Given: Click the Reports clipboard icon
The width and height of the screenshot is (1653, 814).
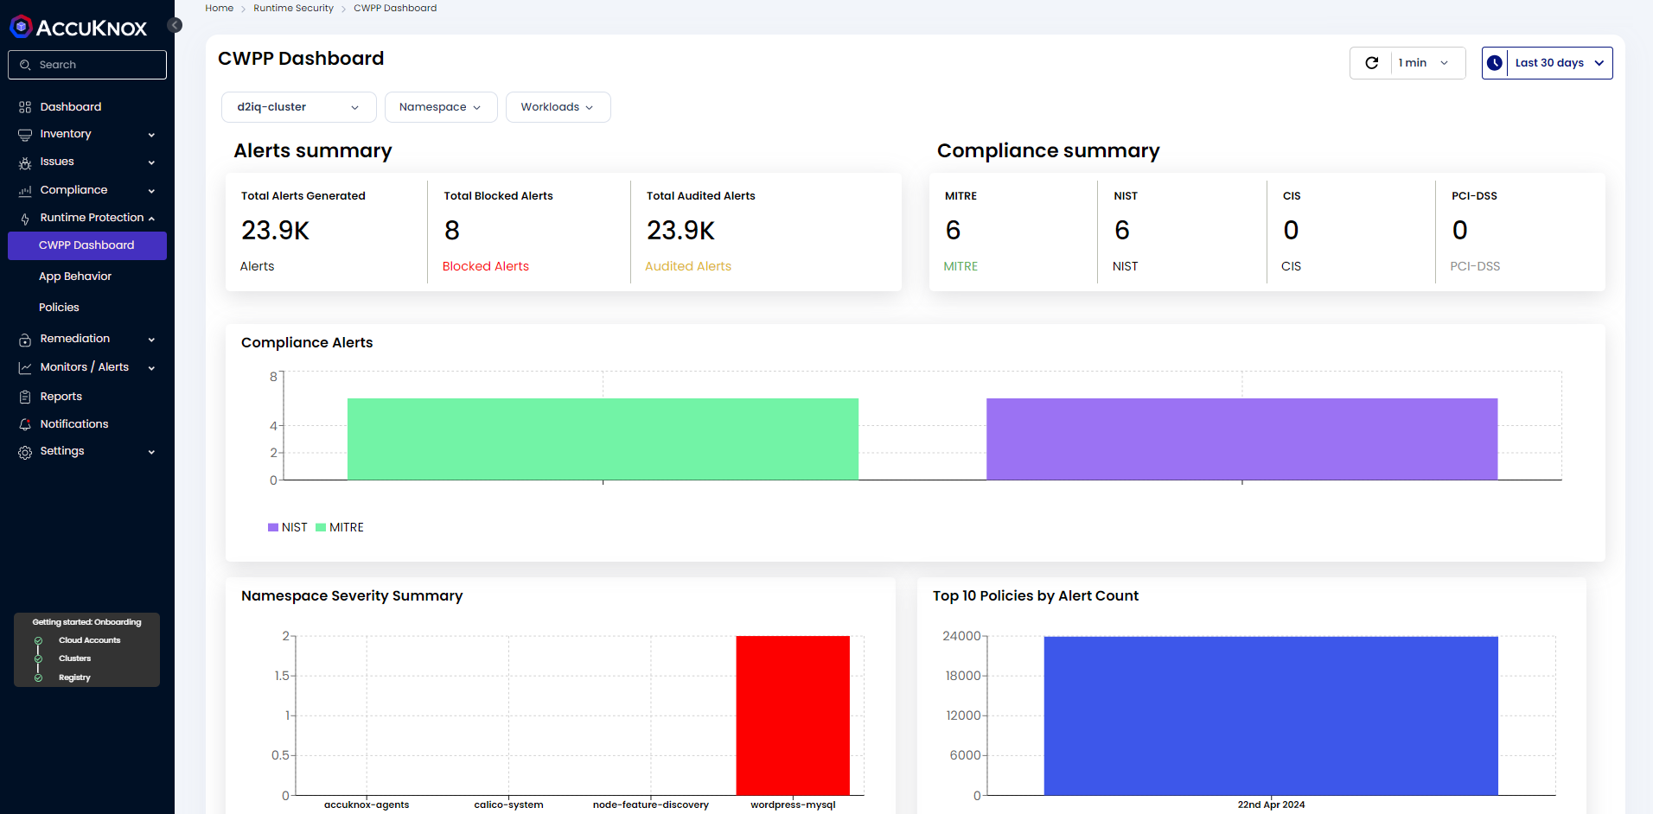Looking at the screenshot, I should click(x=25, y=397).
